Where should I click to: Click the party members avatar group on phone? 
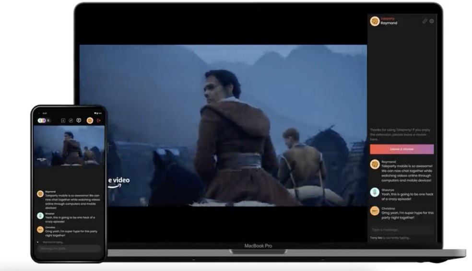tap(44, 120)
